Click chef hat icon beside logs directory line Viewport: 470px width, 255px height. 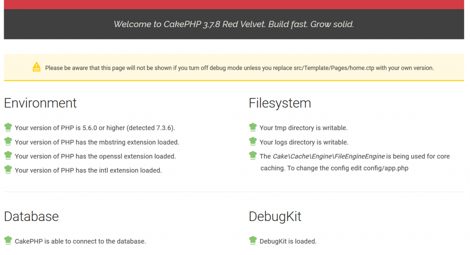[x=253, y=142]
